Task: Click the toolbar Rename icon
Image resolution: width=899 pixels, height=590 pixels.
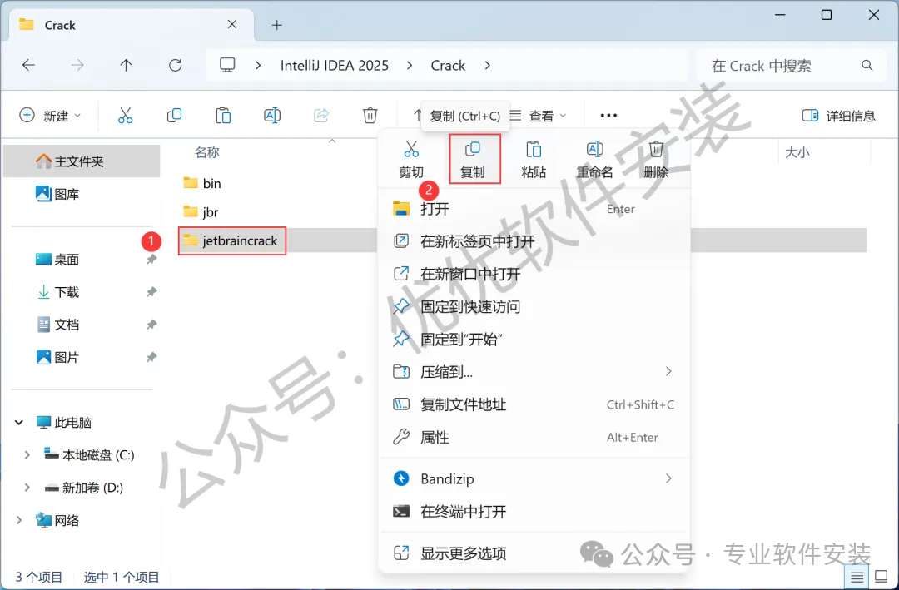Action: (x=271, y=115)
